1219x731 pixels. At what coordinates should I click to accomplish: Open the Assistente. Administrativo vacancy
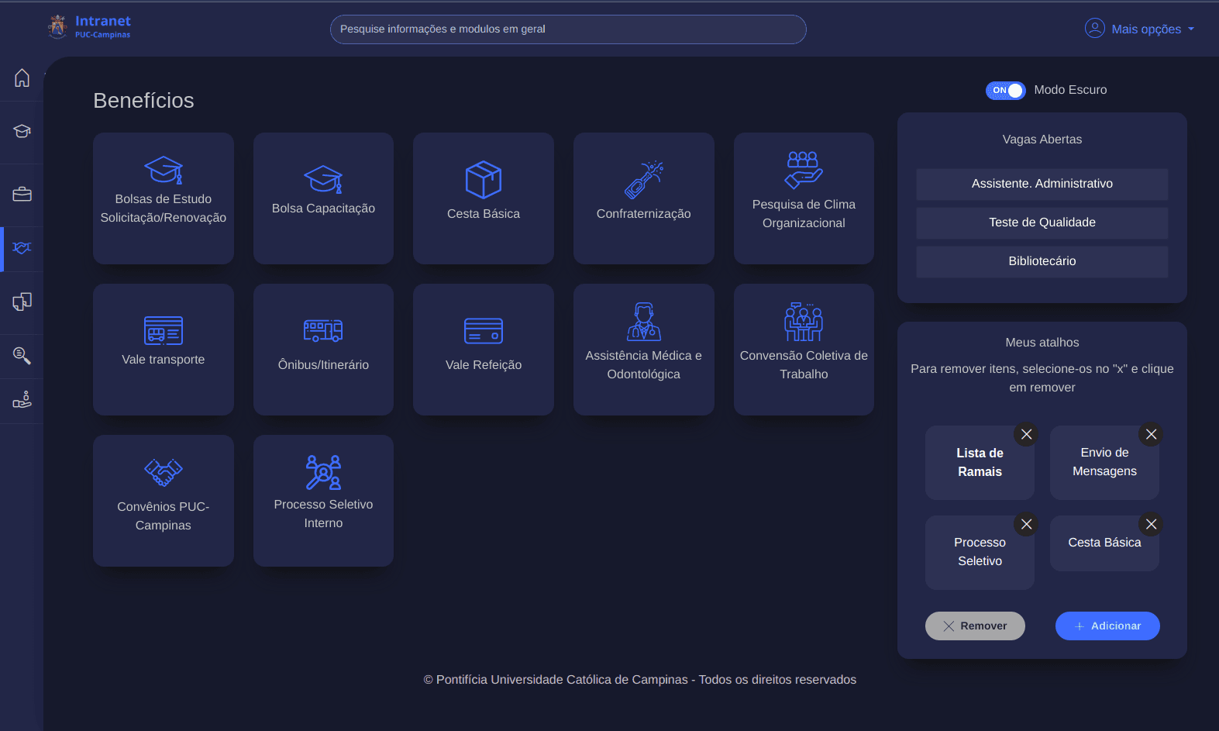pos(1042,184)
